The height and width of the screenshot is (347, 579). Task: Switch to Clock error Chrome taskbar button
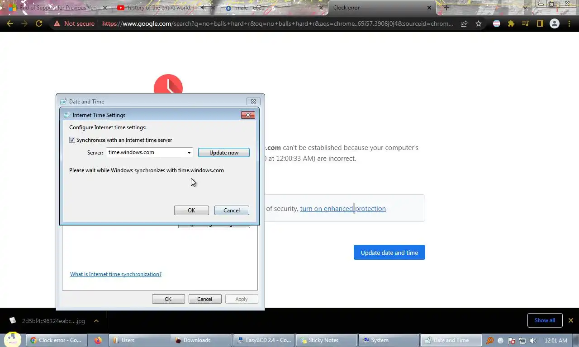56,340
